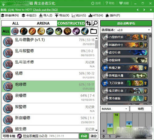Filter decks by Paladin class icon
The width and height of the screenshot is (154, 140).
[x=41, y=31]
